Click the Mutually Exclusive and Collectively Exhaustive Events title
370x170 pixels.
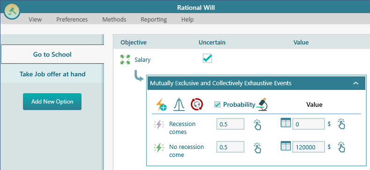coord(221,83)
